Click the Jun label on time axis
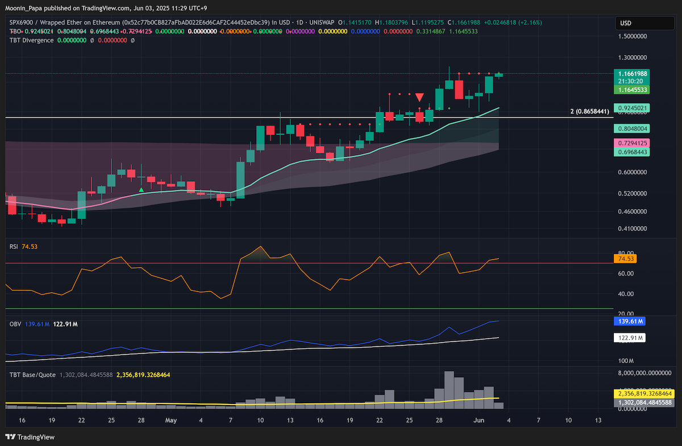 (479, 420)
